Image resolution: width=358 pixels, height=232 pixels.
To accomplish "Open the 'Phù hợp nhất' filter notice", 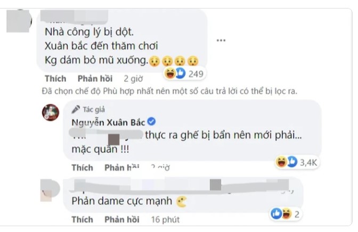I will pos(169,91).
